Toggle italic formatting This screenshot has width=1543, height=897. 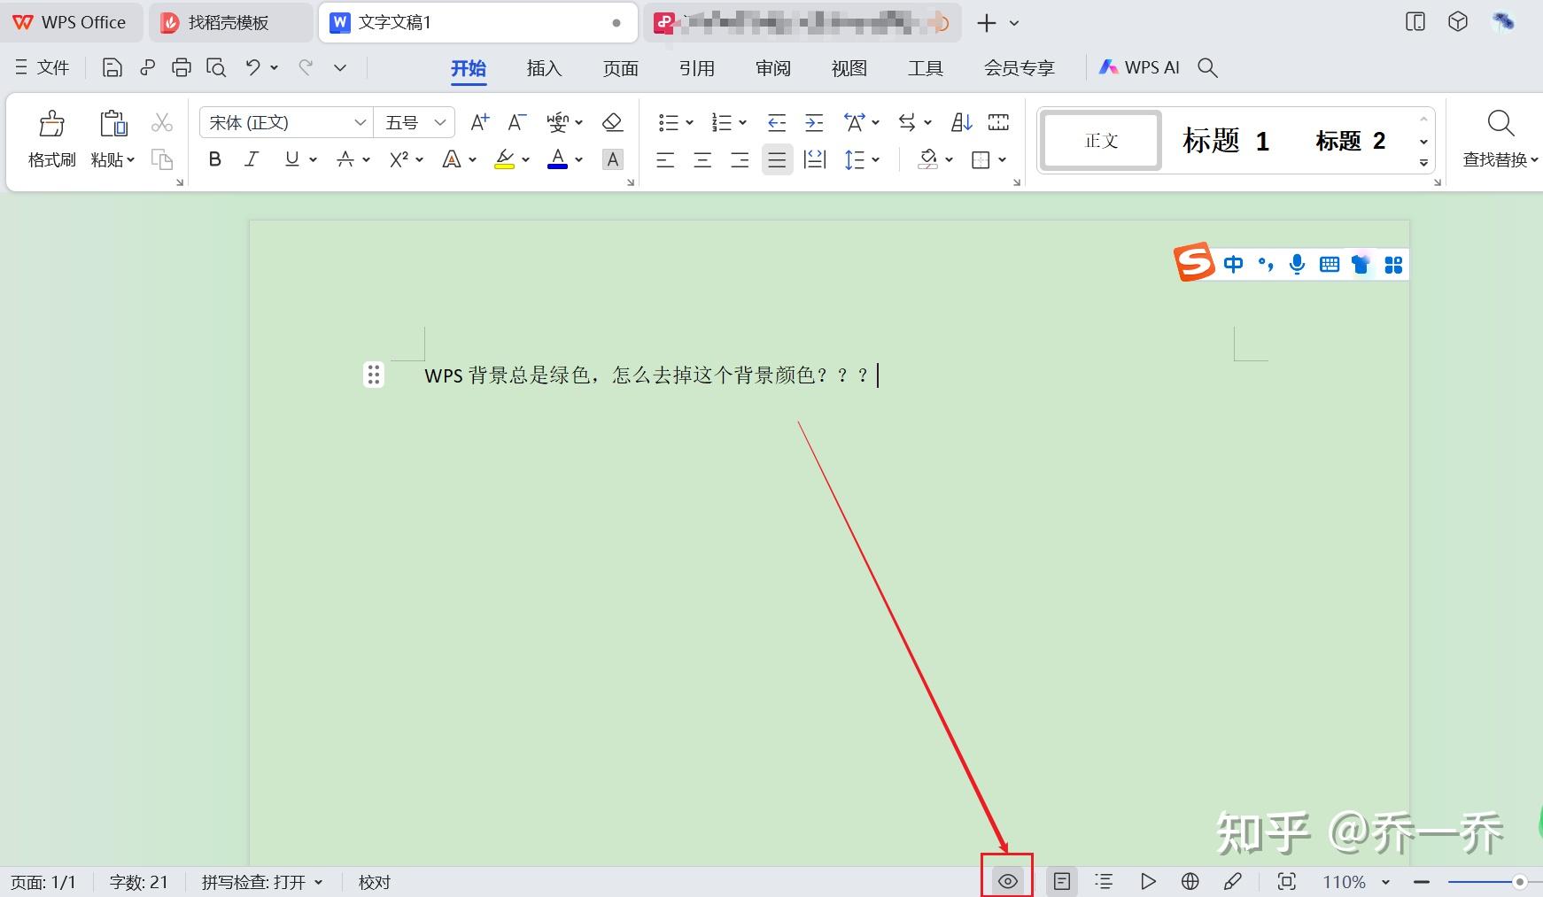[x=252, y=159]
